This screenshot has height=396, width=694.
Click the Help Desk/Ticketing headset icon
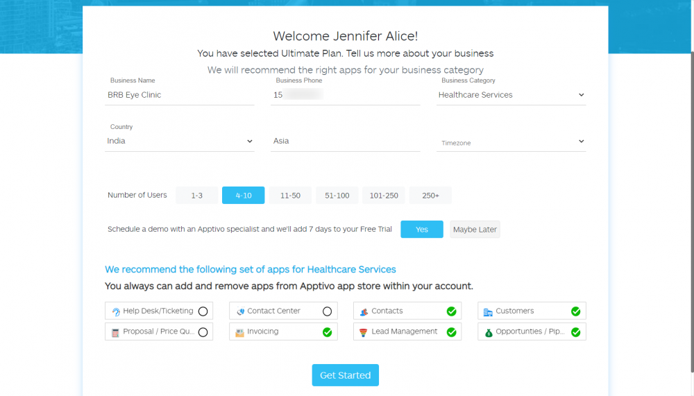point(116,311)
